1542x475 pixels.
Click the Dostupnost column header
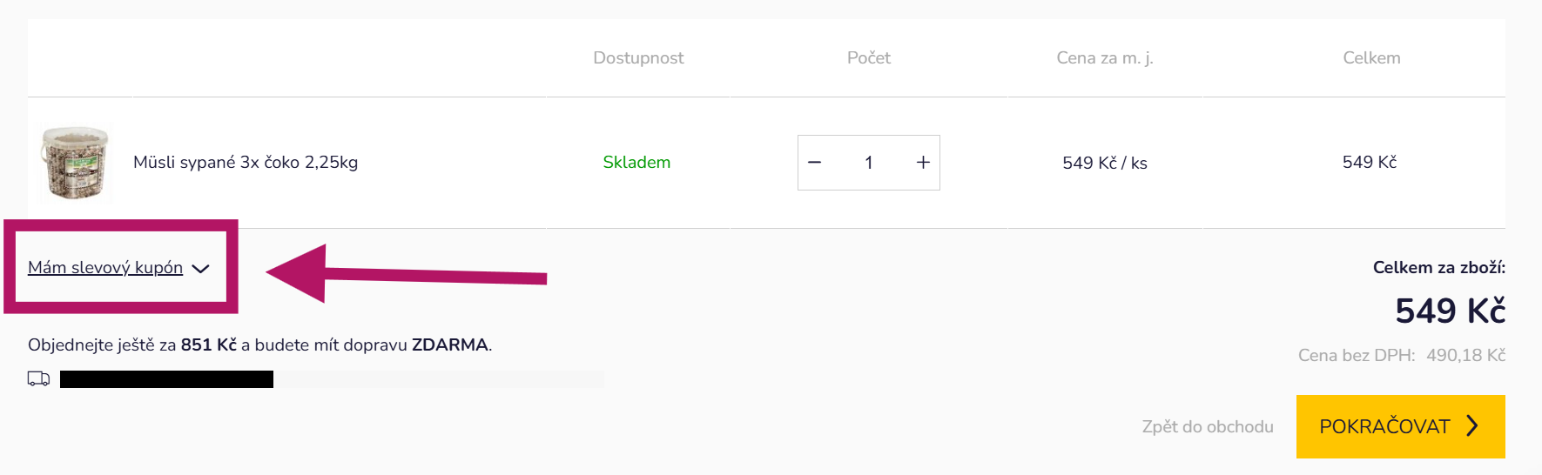[638, 58]
